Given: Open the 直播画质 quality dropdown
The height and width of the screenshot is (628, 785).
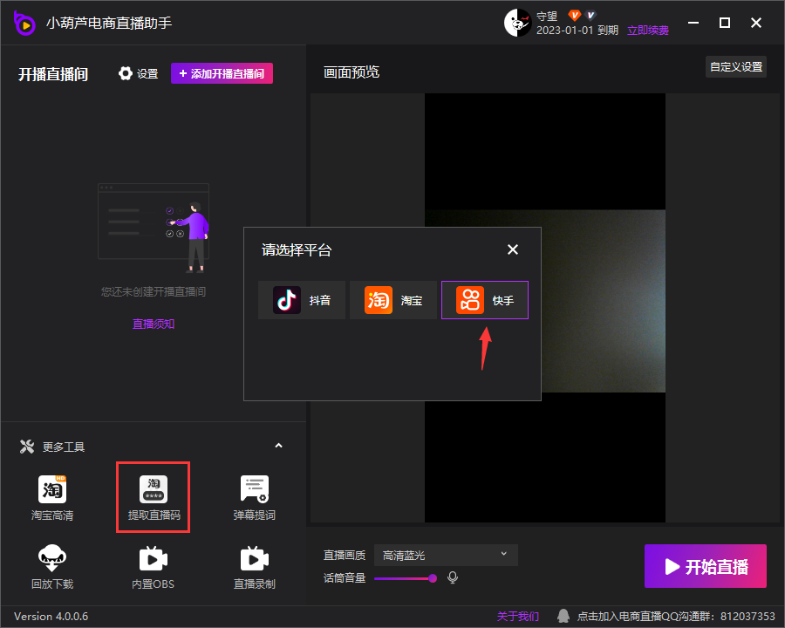Looking at the screenshot, I should (445, 555).
